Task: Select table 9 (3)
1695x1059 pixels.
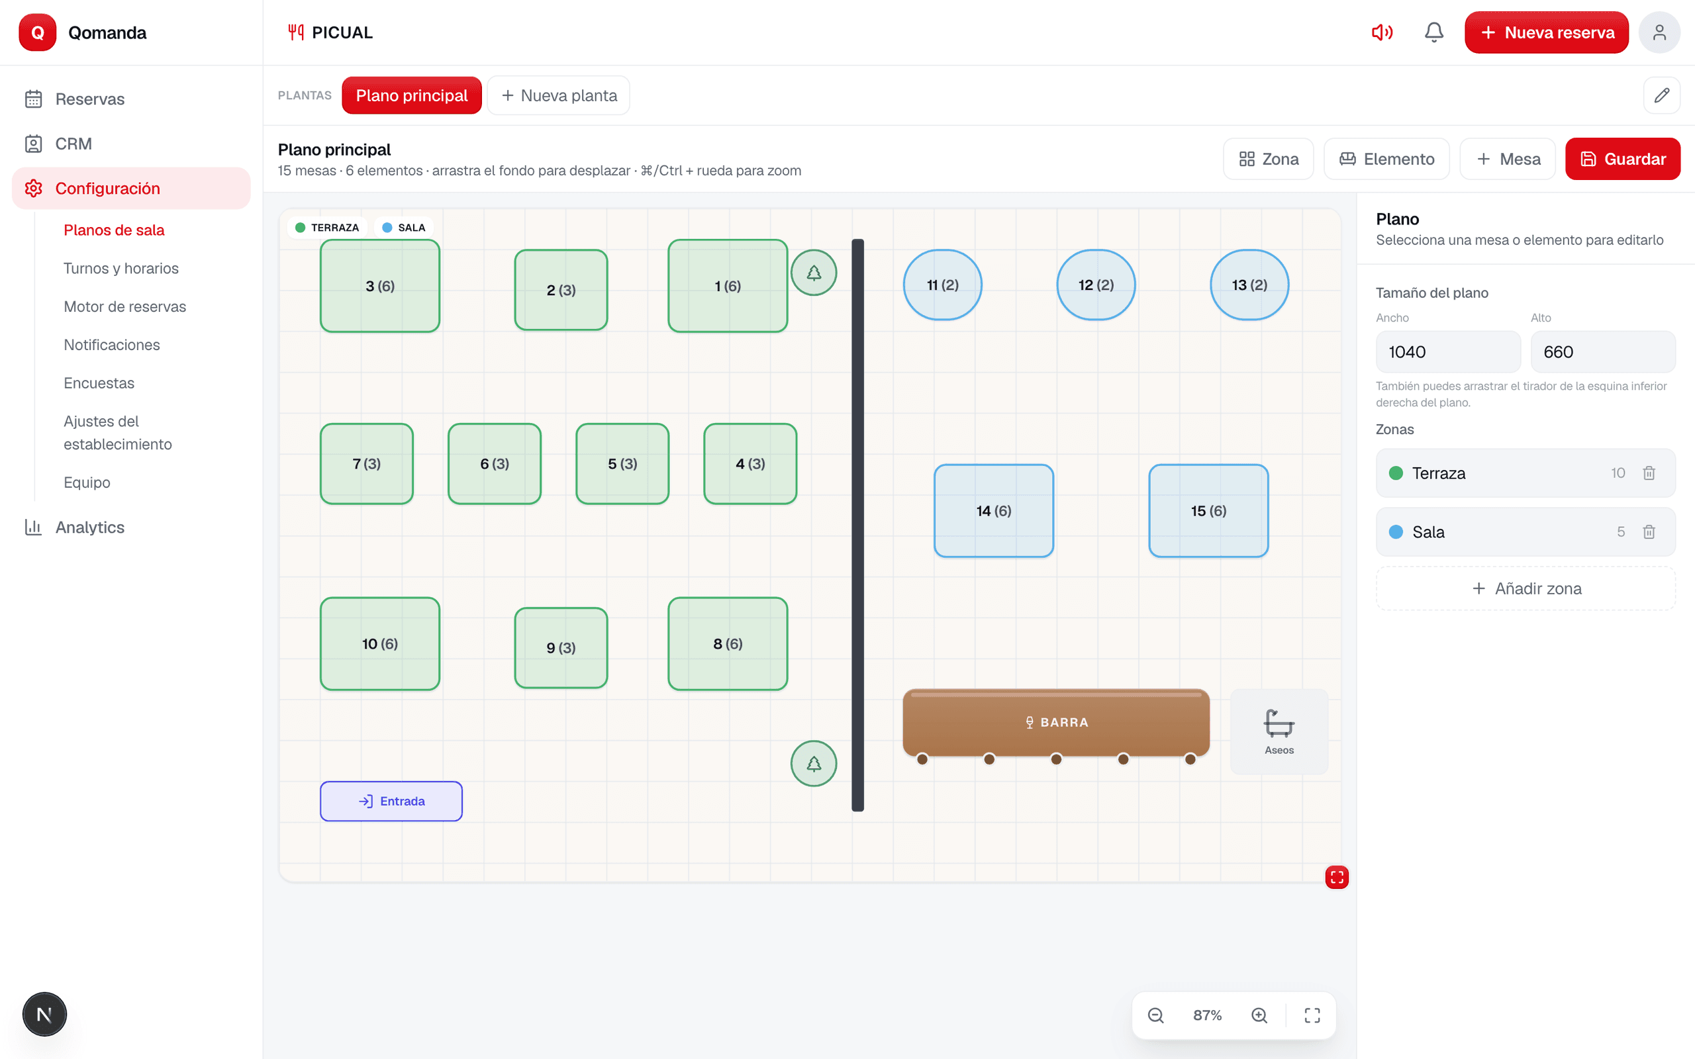Action: [560, 648]
